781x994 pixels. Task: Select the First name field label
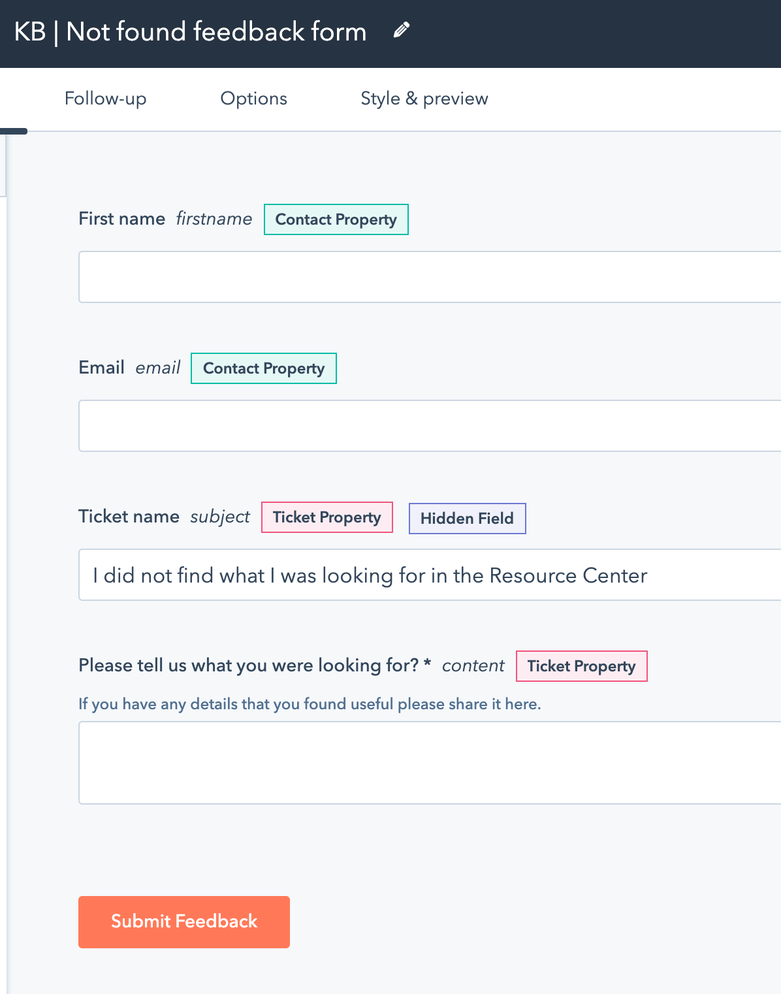point(121,219)
